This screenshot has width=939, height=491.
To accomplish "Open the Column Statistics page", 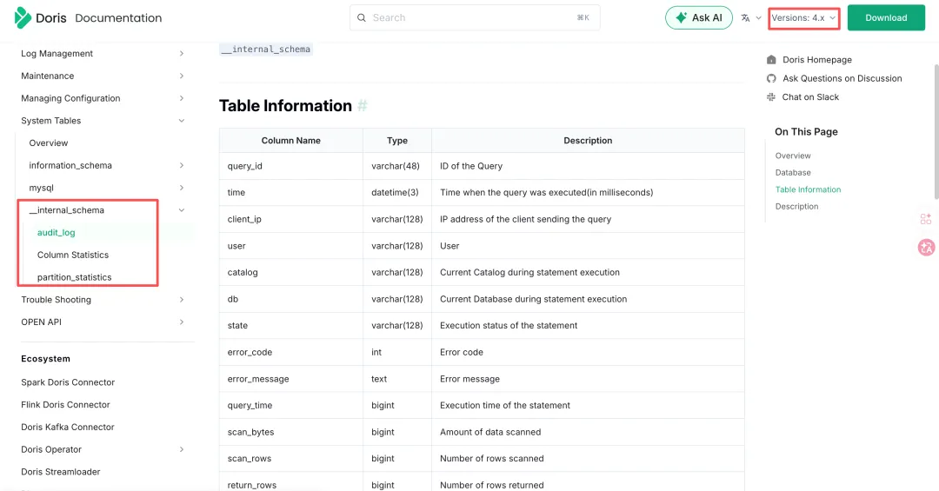I will click(x=73, y=255).
